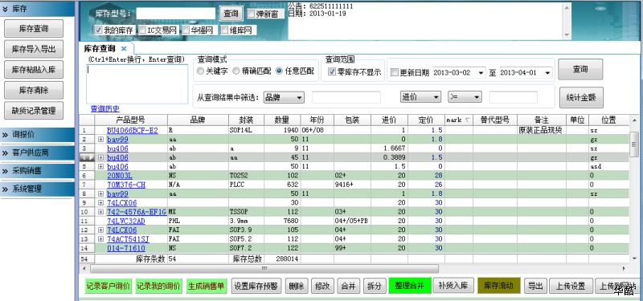Expand the 系统管理 sidebar section
This screenshot has height=301, width=643.
click(37, 189)
